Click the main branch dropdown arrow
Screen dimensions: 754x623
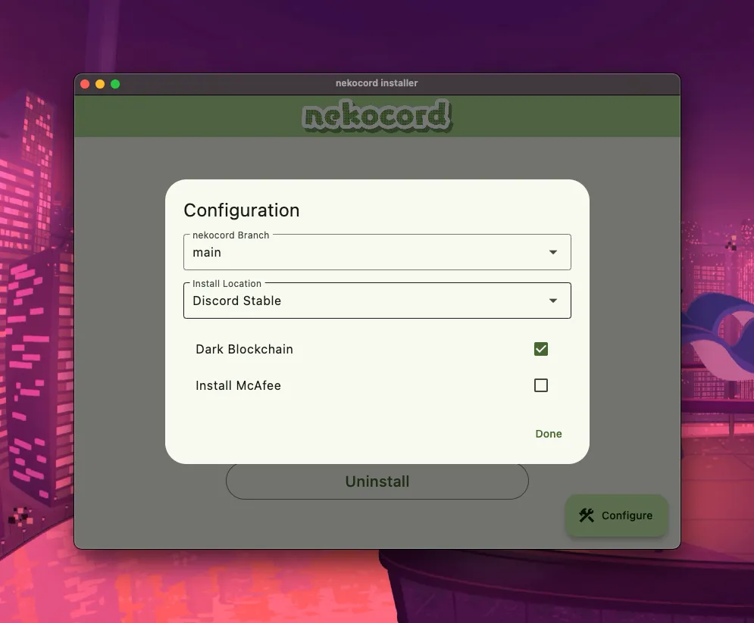[x=552, y=252]
